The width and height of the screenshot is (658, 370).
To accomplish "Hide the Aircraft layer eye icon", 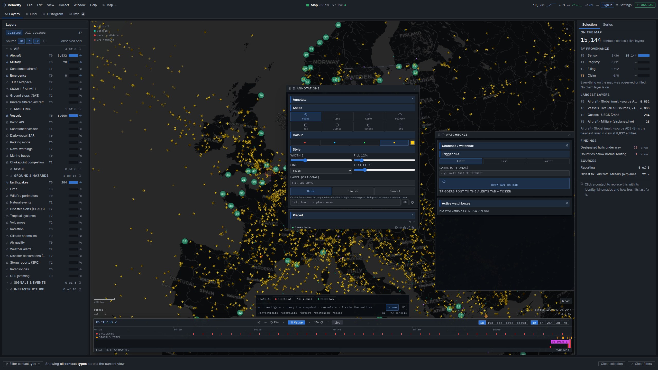I will tap(80, 55).
